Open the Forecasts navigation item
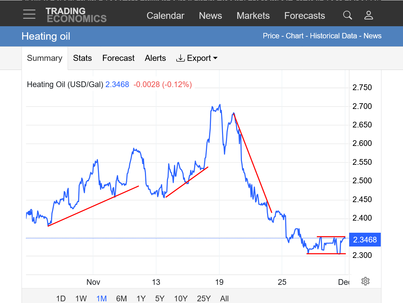This screenshot has height=303, width=403. tap(304, 16)
